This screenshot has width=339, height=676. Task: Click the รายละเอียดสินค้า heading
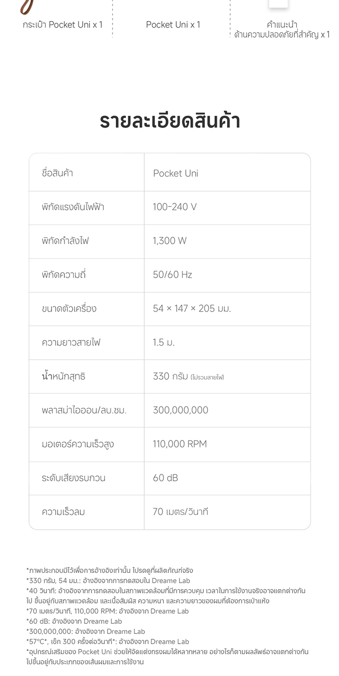click(169, 121)
